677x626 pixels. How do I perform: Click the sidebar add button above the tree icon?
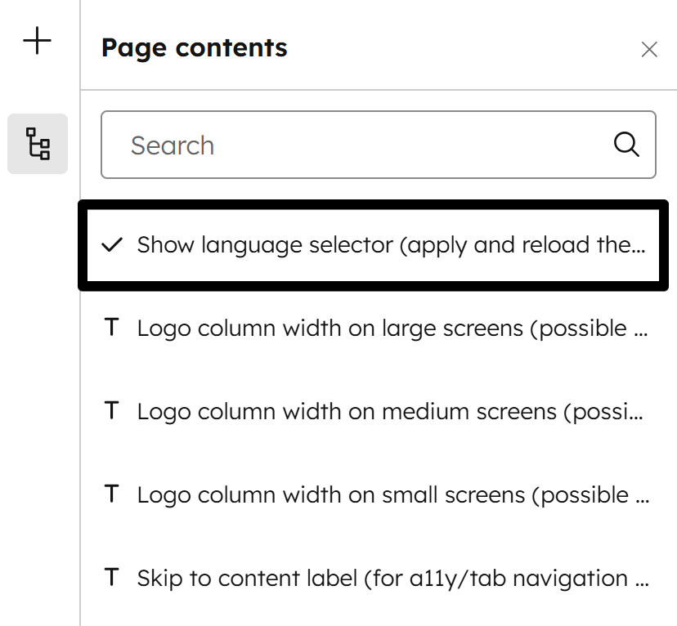coord(37,41)
